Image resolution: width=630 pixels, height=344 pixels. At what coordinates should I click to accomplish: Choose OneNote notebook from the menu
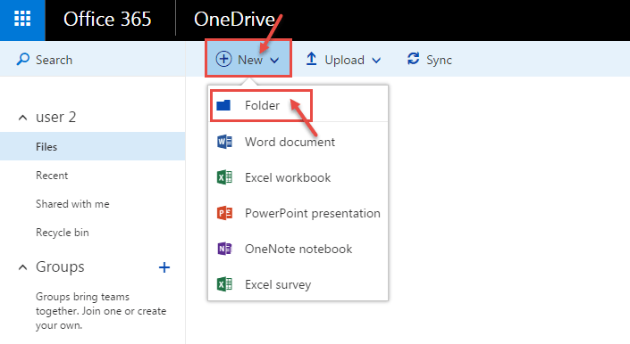tap(298, 249)
